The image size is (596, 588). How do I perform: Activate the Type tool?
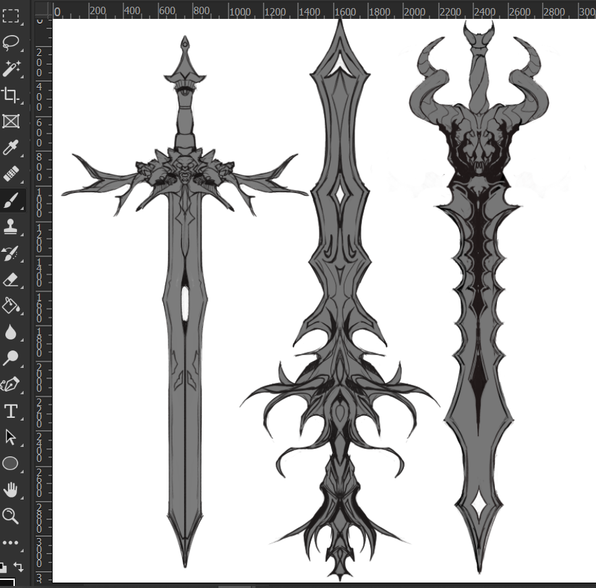tap(11, 410)
